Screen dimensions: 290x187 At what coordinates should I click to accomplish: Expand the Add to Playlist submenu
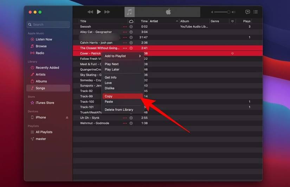pos(123,56)
